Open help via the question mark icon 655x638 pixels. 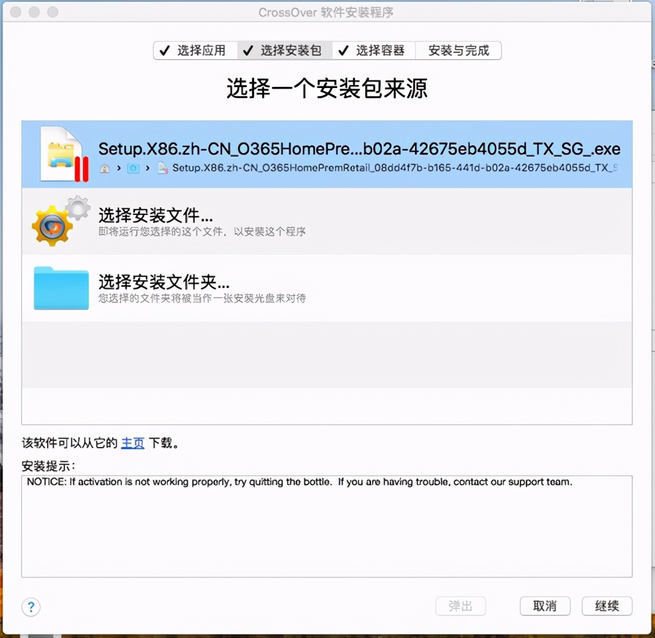[31, 607]
